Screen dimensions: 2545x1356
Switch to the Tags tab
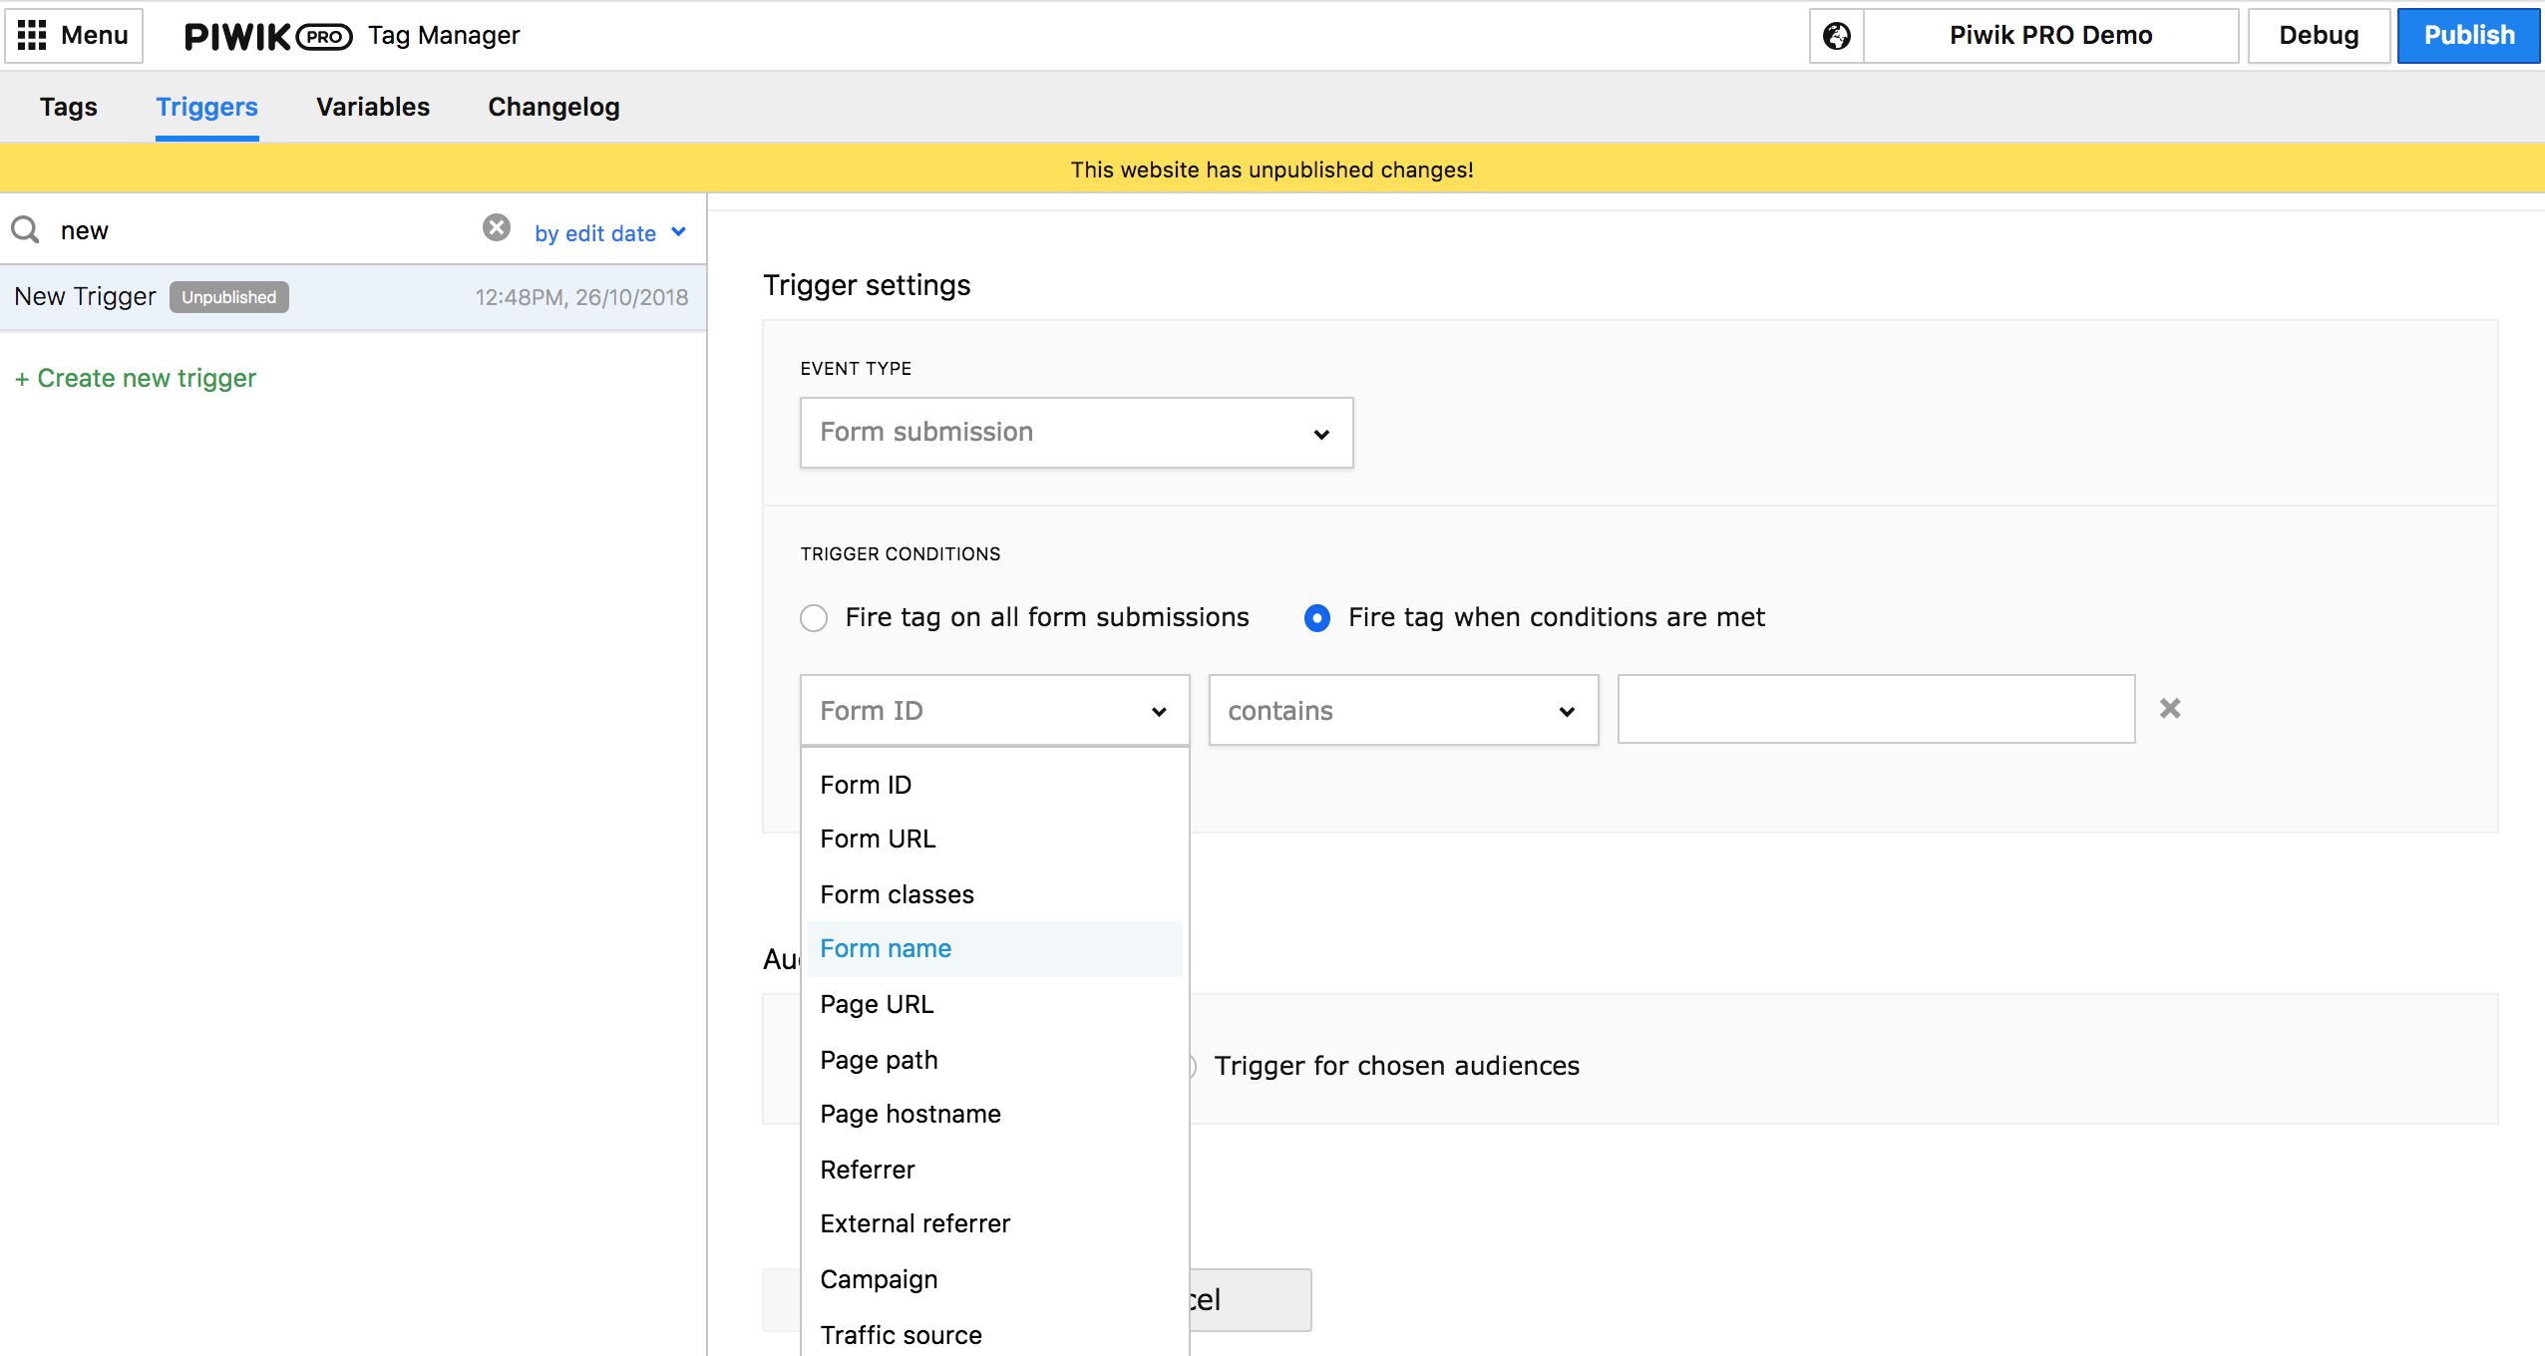[69, 107]
